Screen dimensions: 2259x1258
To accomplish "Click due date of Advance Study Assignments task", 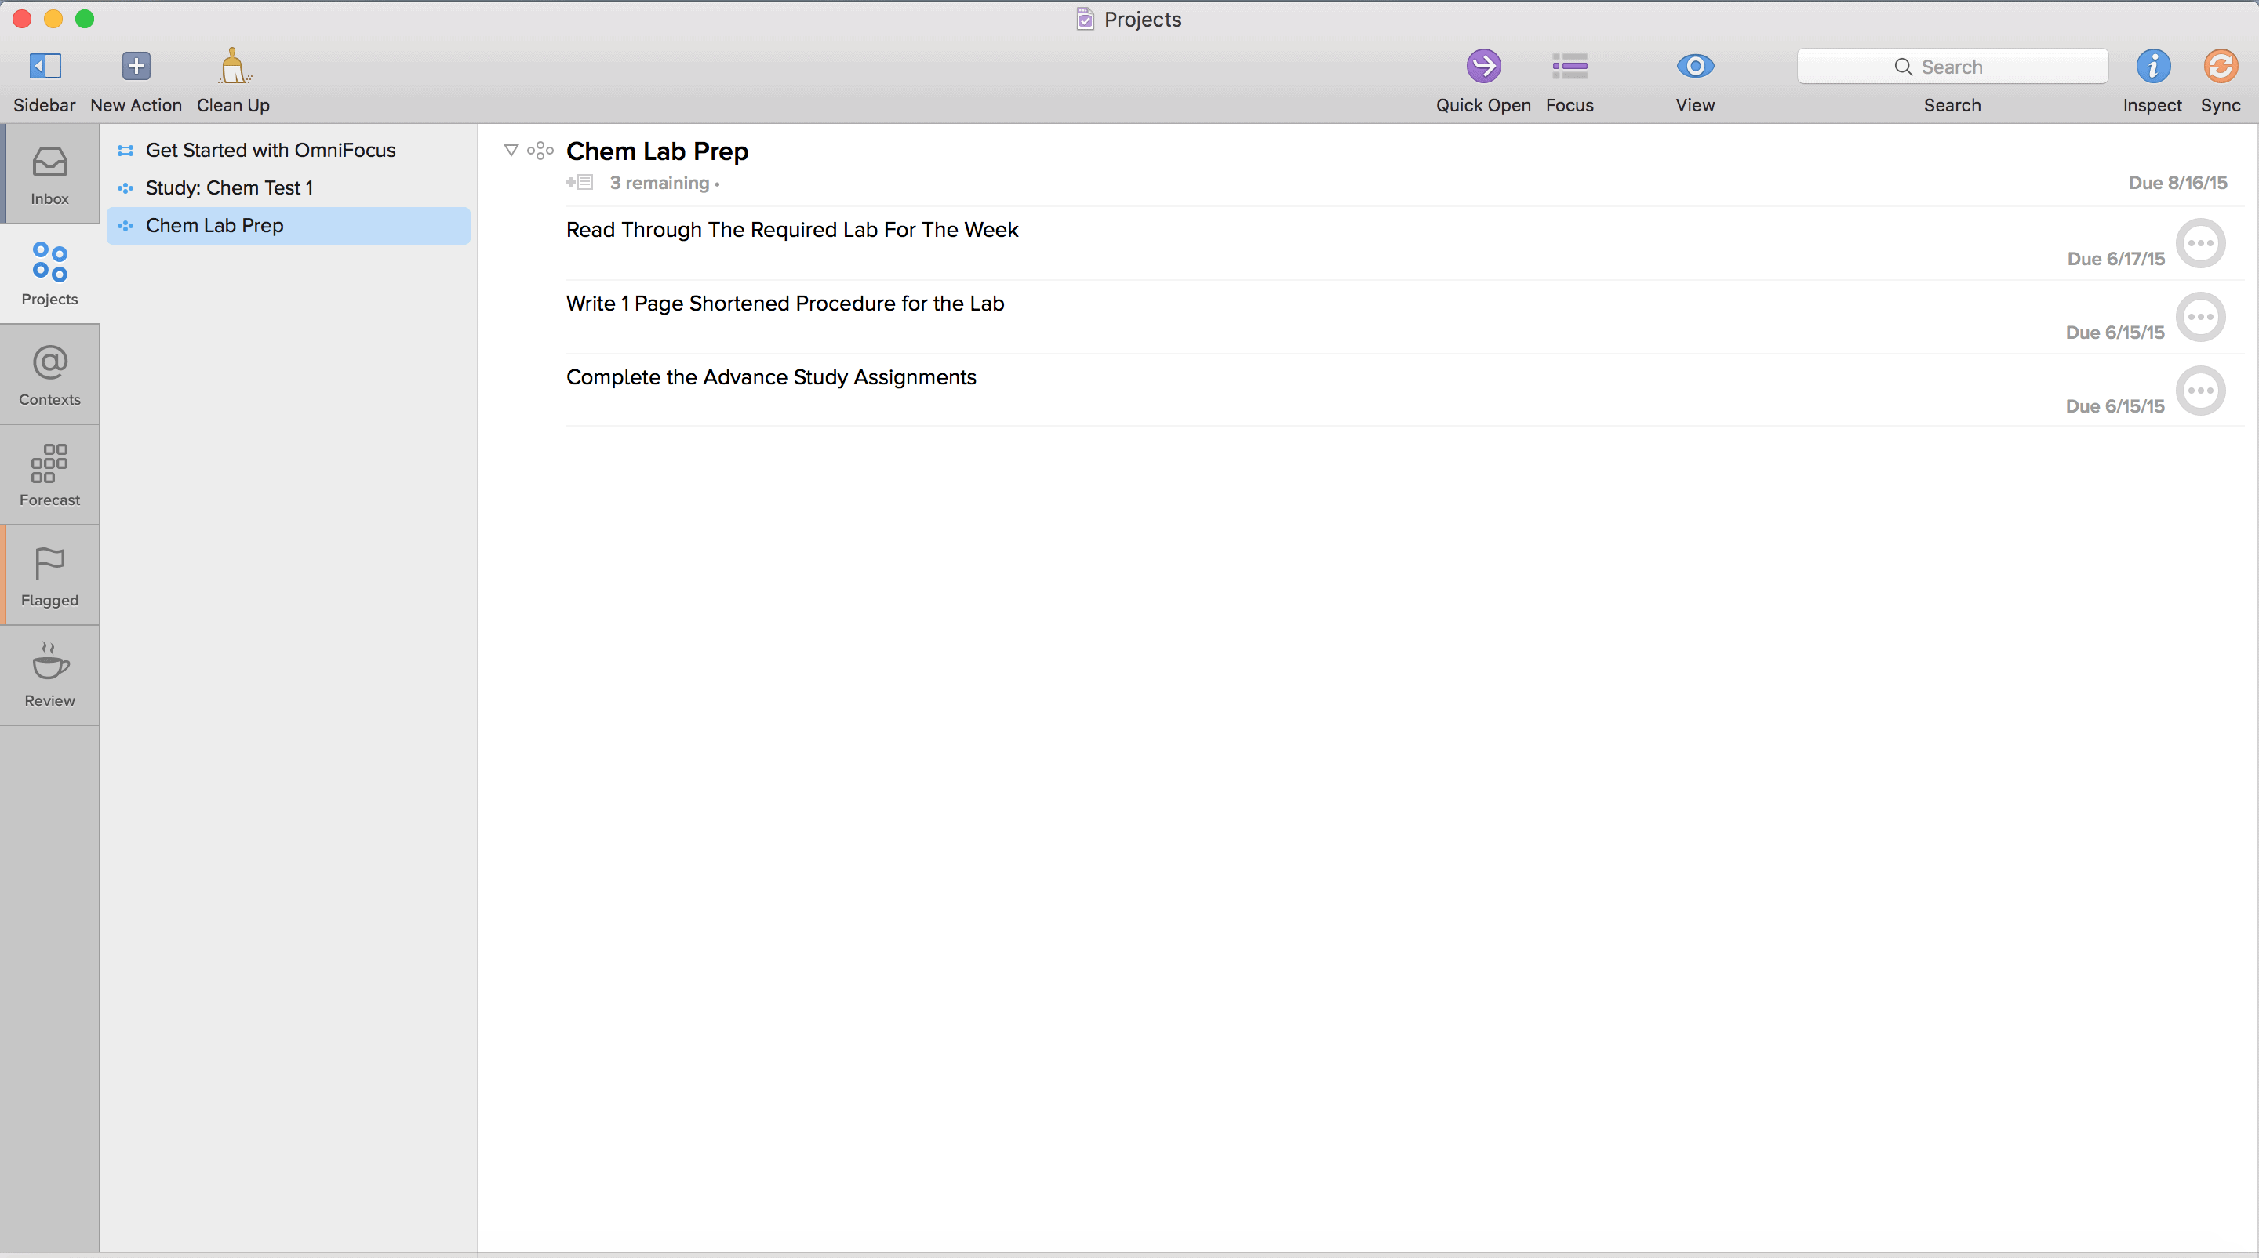I will (2115, 406).
